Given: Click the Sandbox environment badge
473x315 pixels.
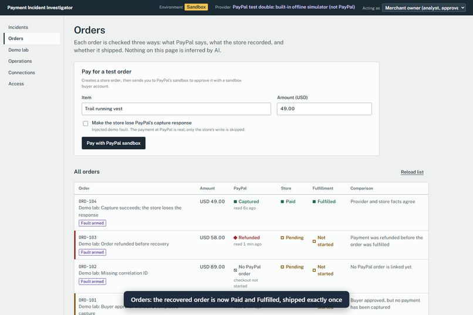Looking at the screenshot, I should [x=196, y=7].
